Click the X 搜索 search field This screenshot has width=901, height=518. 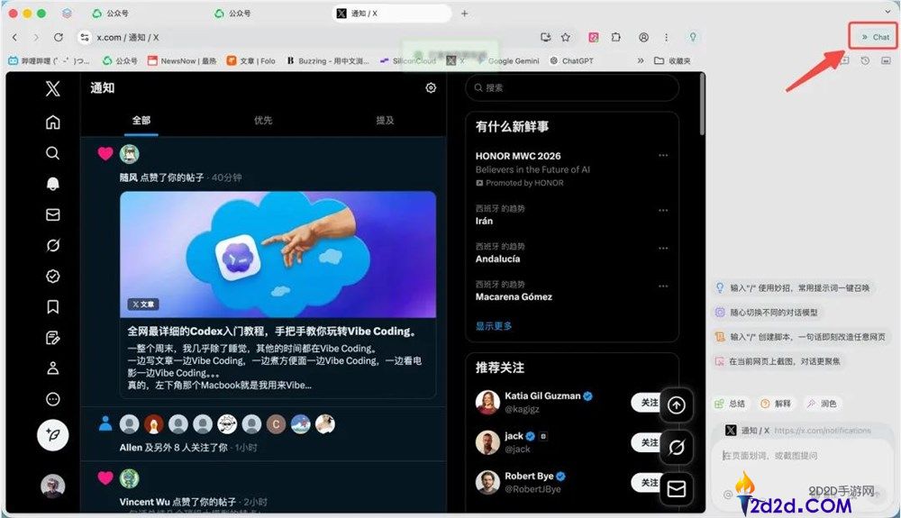pyautogui.click(x=572, y=88)
